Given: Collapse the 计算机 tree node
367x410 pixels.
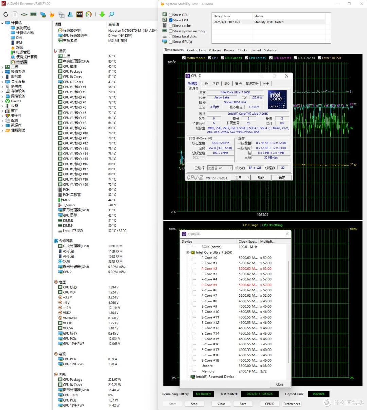Looking at the screenshot, I should (x=2, y=23).
